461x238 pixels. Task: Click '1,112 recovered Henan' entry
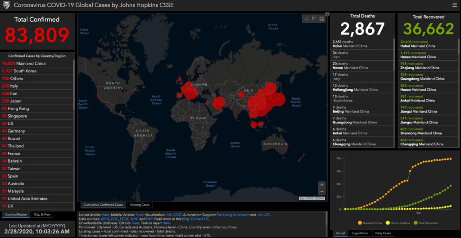(x=428, y=55)
